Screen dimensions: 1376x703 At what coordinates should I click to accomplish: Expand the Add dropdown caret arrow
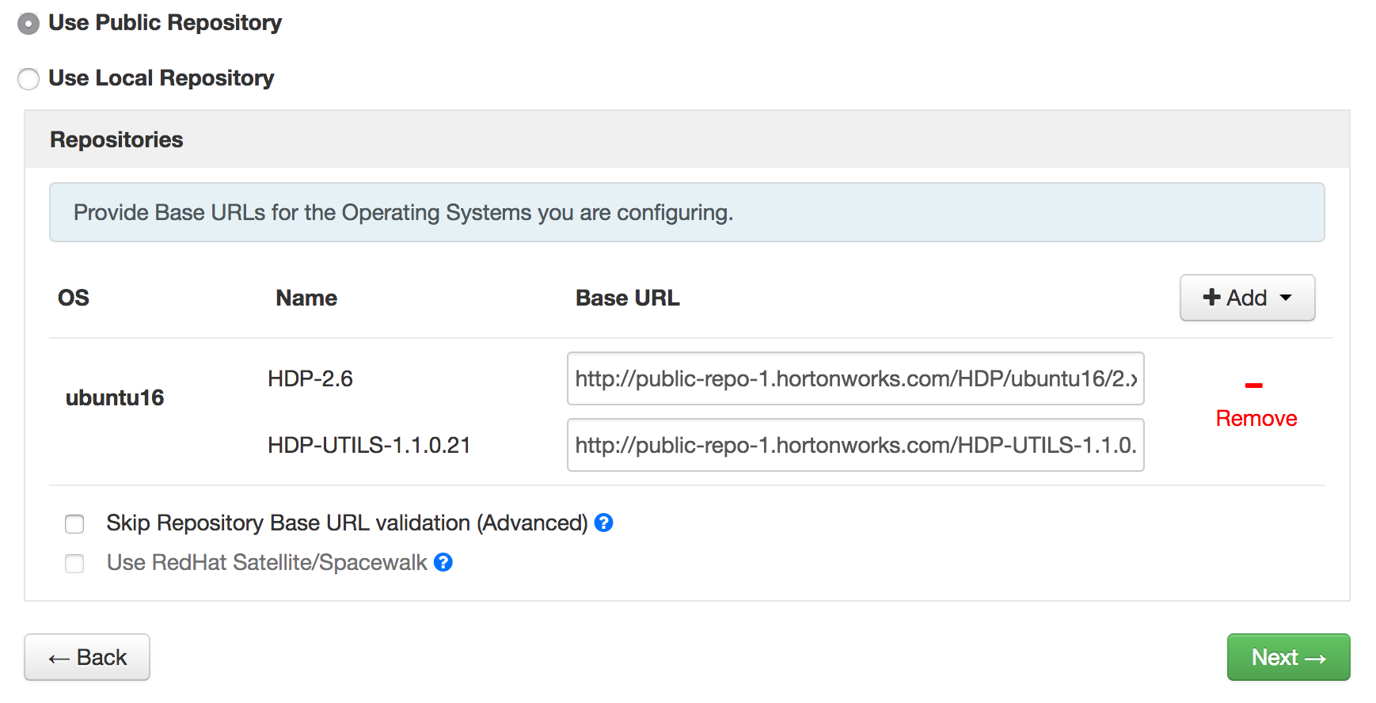1286,298
